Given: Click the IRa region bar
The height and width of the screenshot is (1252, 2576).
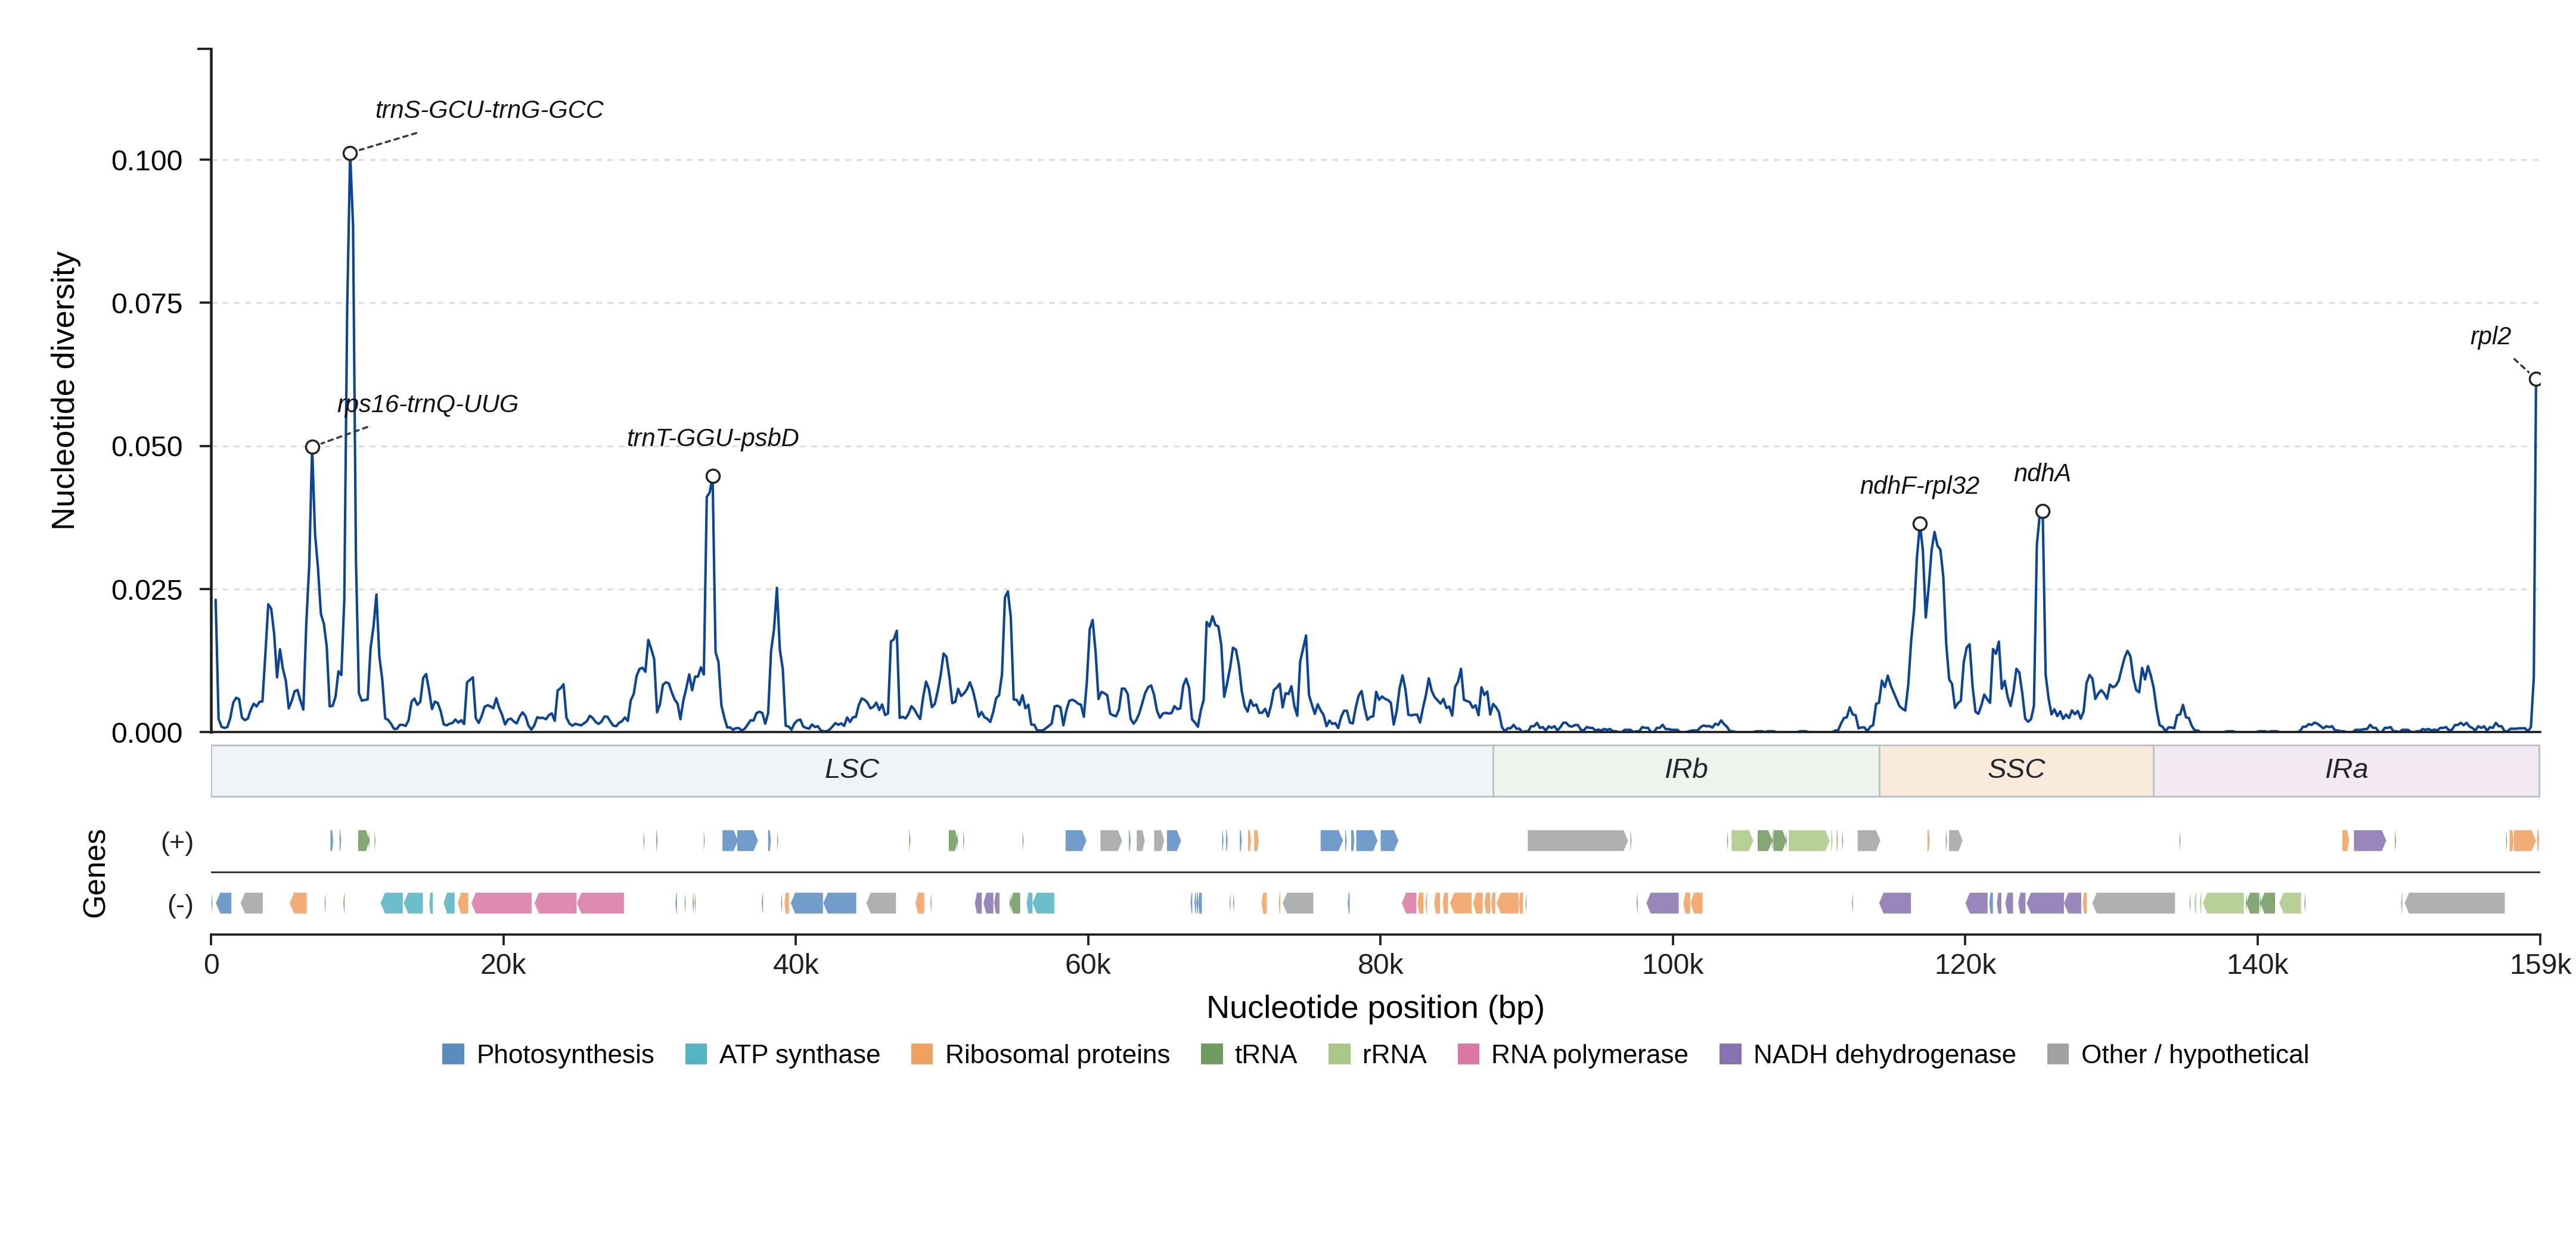Looking at the screenshot, I should (2346, 770).
